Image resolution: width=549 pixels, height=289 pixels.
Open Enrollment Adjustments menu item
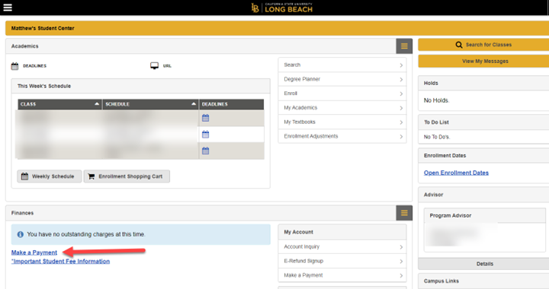pos(342,136)
